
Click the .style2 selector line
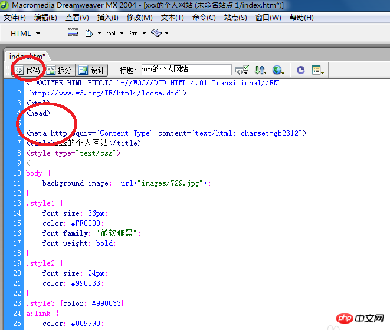click(44, 263)
